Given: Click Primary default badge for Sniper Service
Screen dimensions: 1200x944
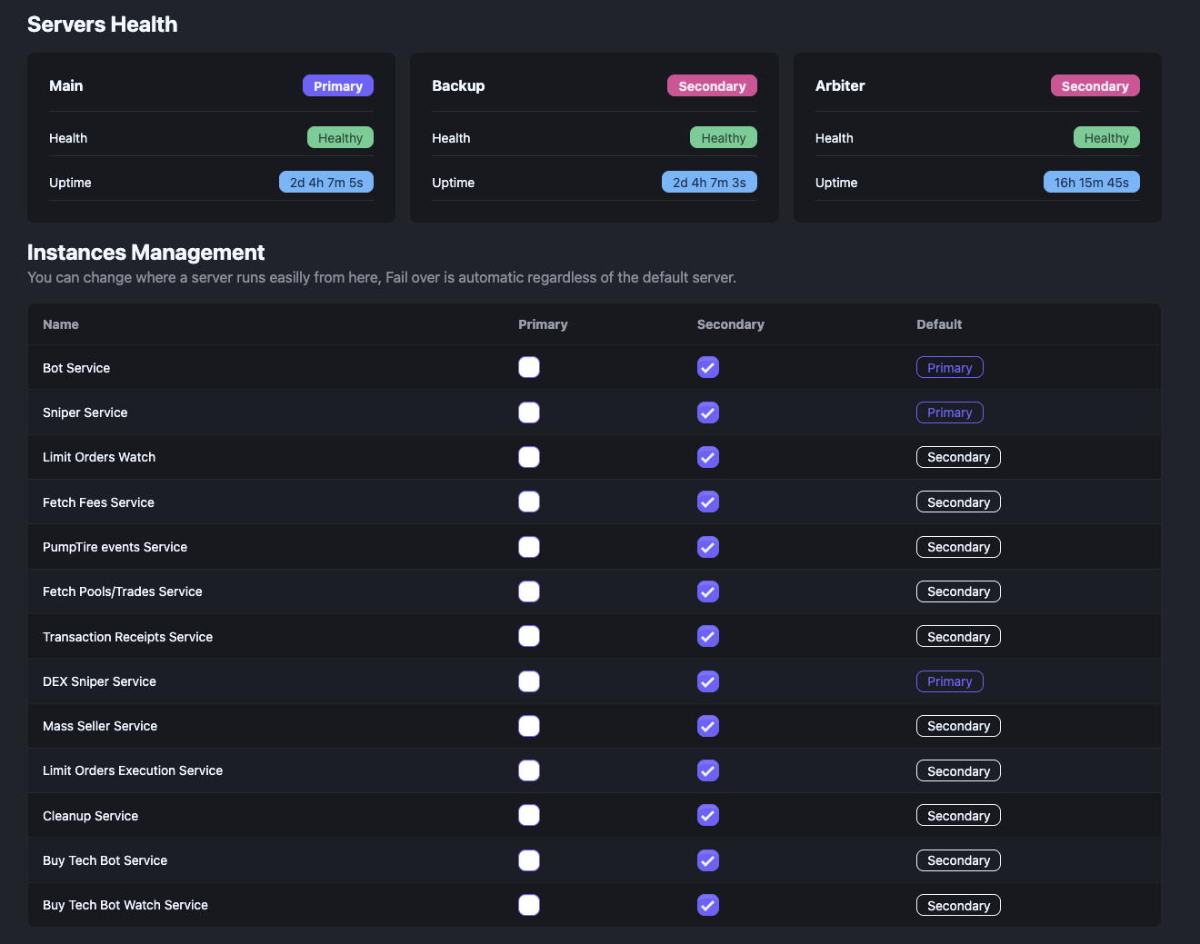Looking at the screenshot, I should 950,412.
